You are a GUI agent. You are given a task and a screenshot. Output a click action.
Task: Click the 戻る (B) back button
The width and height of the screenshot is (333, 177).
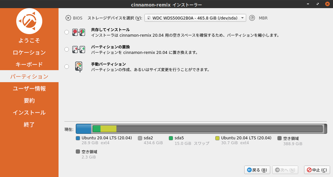pos(257,170)
